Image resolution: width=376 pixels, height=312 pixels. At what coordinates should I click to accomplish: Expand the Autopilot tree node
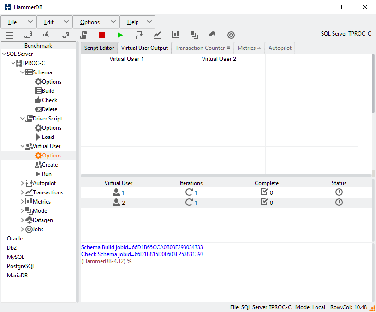click(22, 183)
